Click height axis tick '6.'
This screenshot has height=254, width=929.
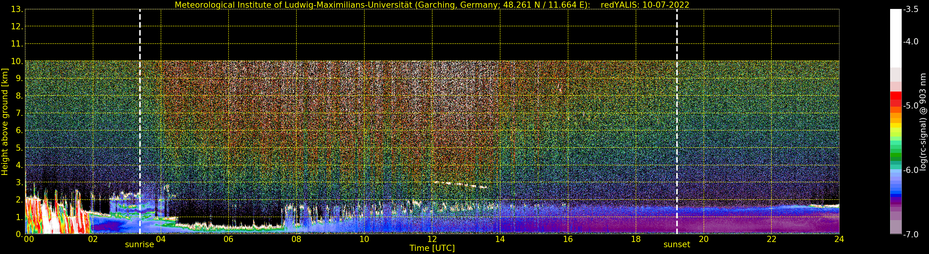pyautogui.click(x=19, y=130)
